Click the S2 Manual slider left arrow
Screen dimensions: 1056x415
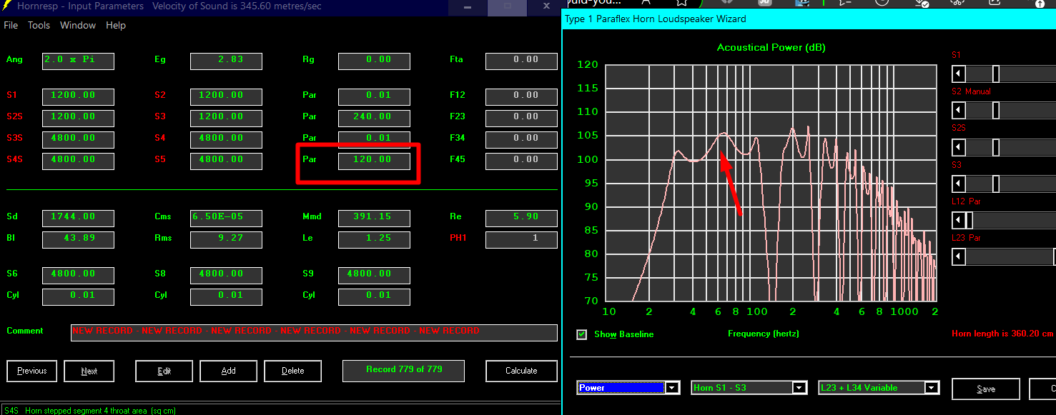959,110
